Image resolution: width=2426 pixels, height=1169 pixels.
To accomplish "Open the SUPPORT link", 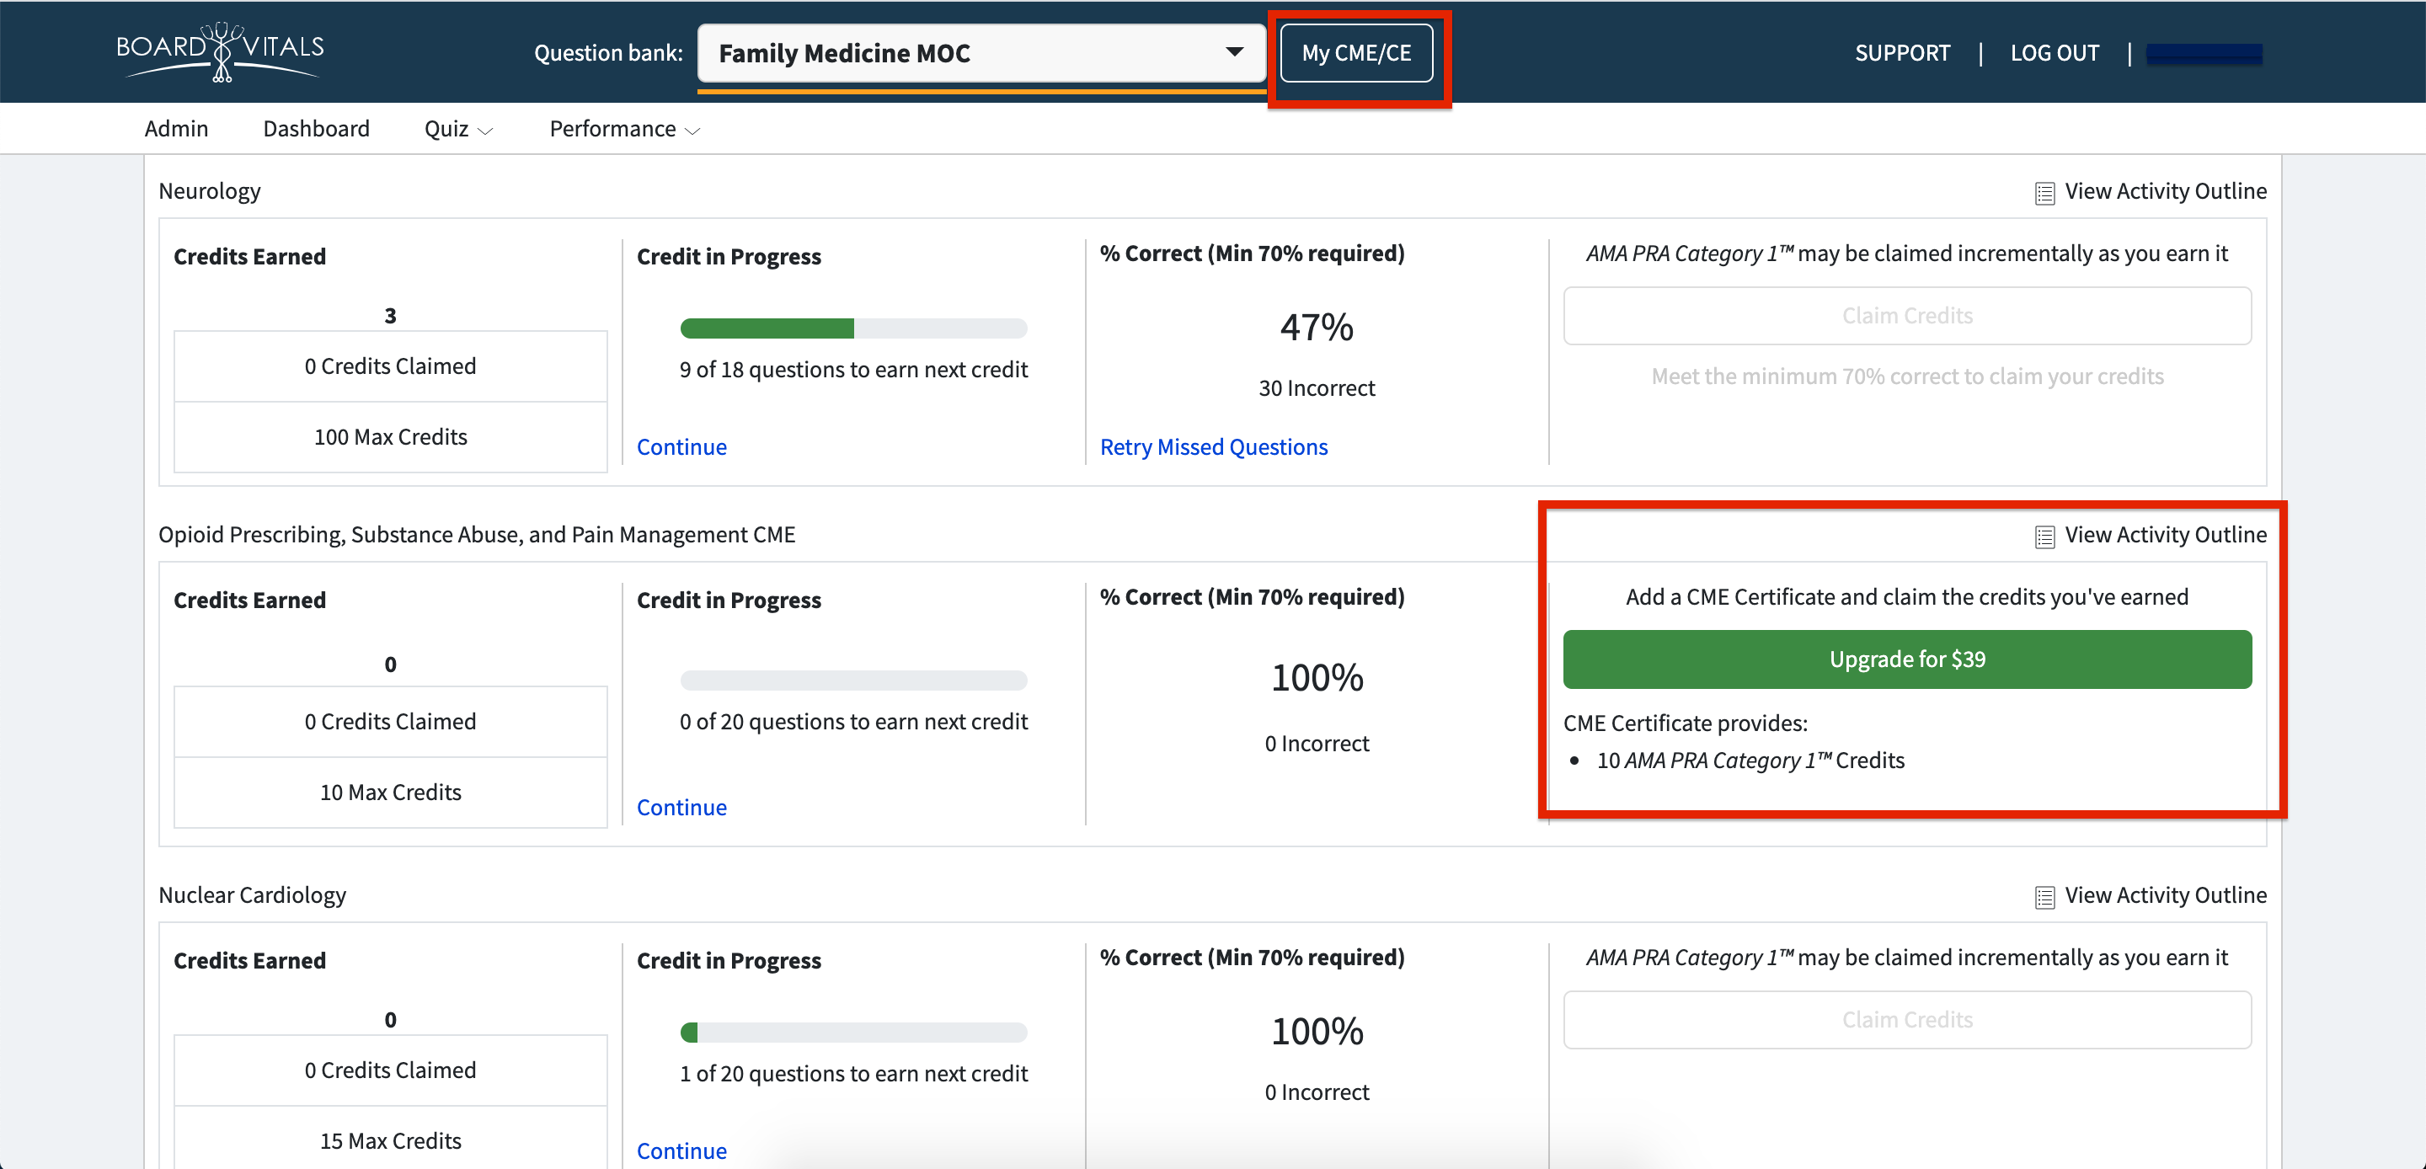I will [x=1901, y=54].
